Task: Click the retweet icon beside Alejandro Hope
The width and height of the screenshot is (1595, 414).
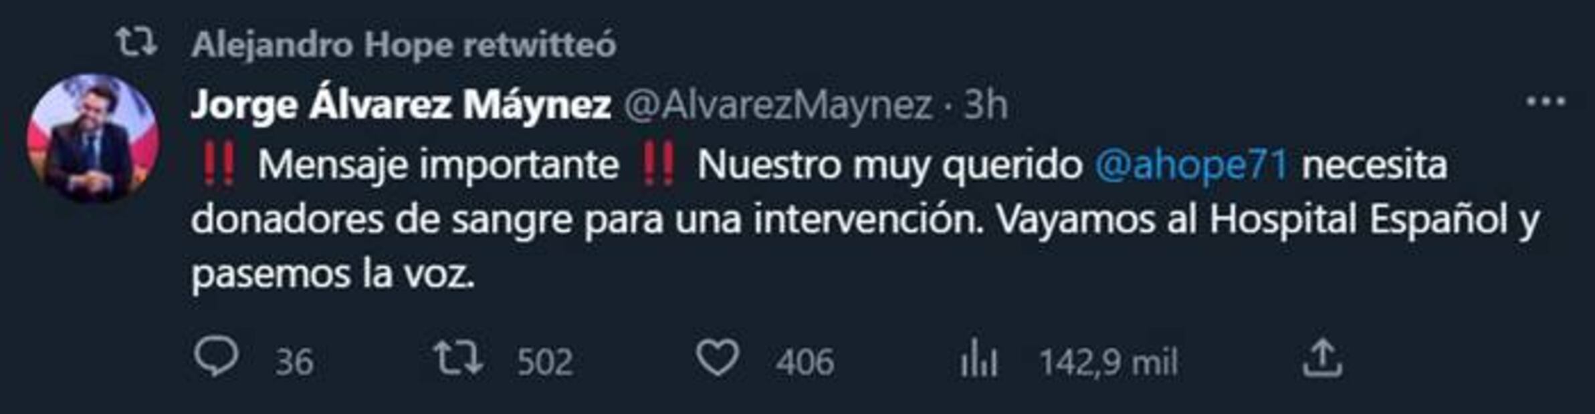Action: (x=136, y=43)
